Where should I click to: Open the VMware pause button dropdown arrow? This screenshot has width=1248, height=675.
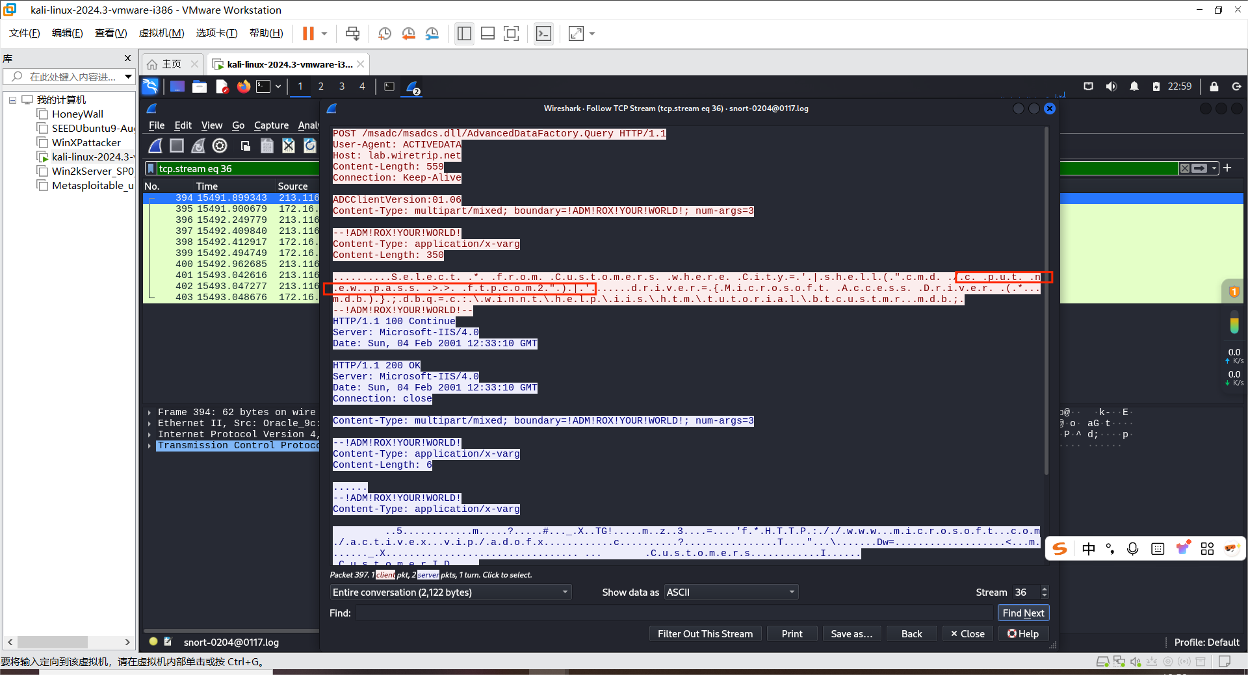coord(324,34)
